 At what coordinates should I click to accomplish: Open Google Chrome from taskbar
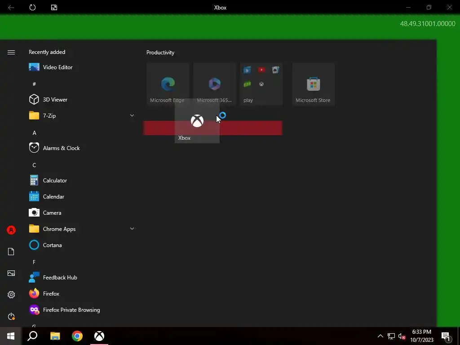pyautogui.click(x=77, y=336)
